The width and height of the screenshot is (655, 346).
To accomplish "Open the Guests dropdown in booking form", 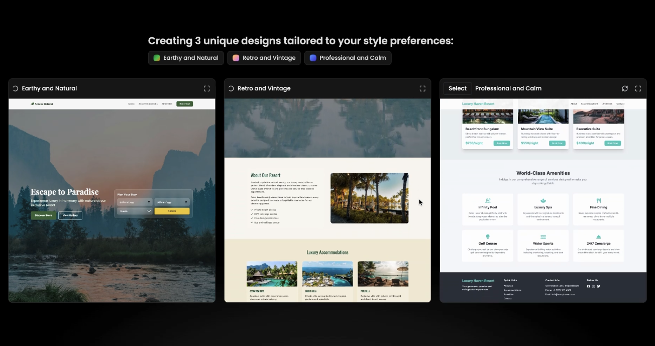I will pos(135,211).
